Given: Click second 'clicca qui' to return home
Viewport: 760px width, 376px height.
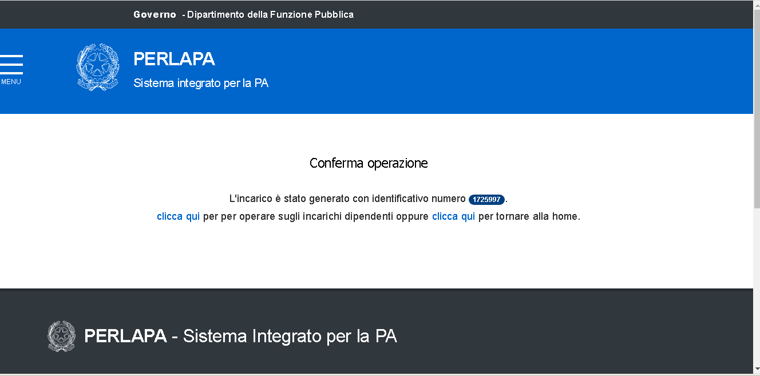Looking at the screenshot, I should click(x=453, y=217).
